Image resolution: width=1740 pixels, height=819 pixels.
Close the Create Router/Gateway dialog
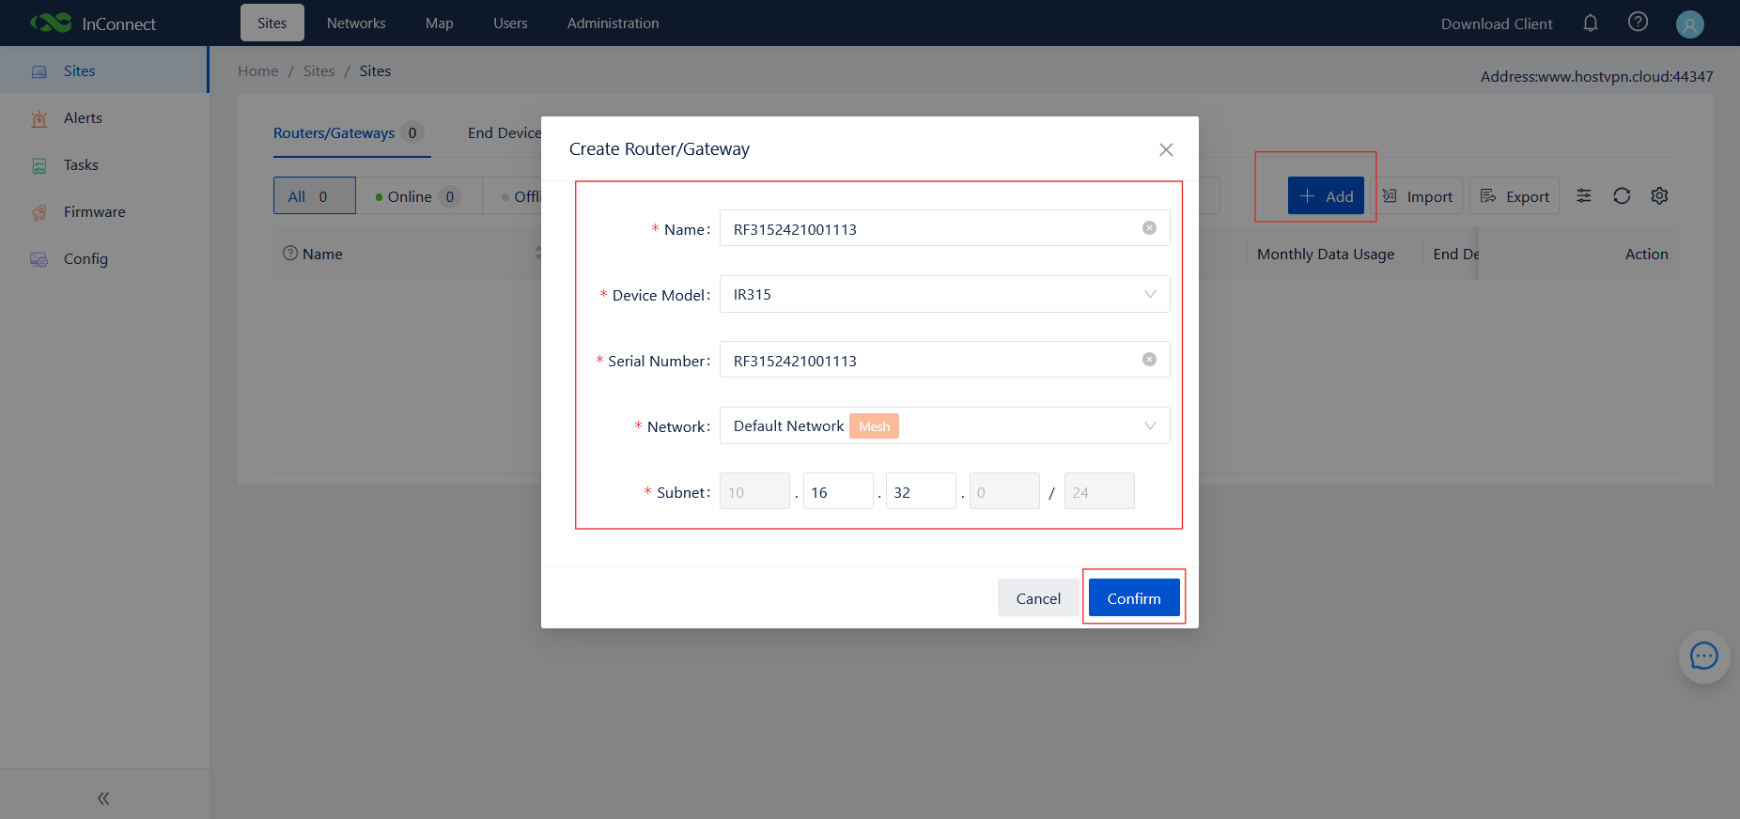coord(1166,149)
